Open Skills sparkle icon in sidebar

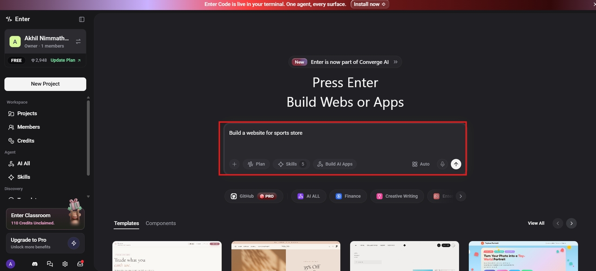[11, 177]
